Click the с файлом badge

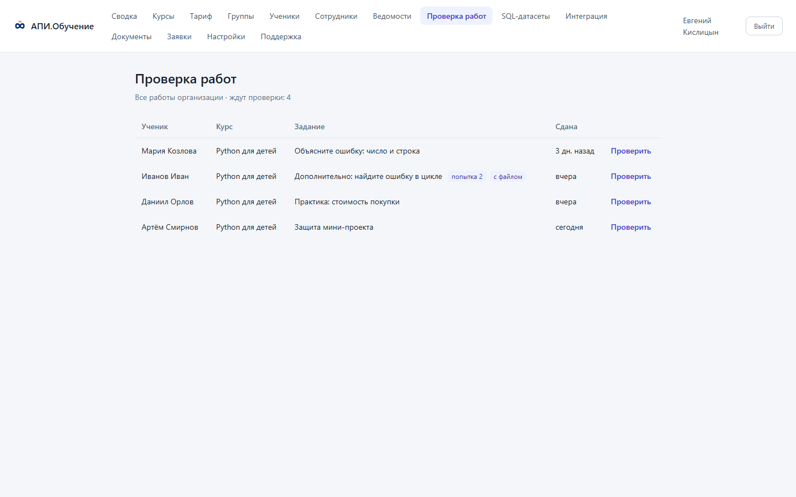[508, 177]
